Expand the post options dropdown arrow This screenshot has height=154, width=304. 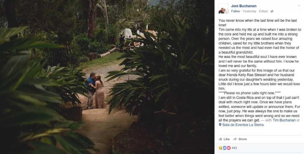[299, 5]
